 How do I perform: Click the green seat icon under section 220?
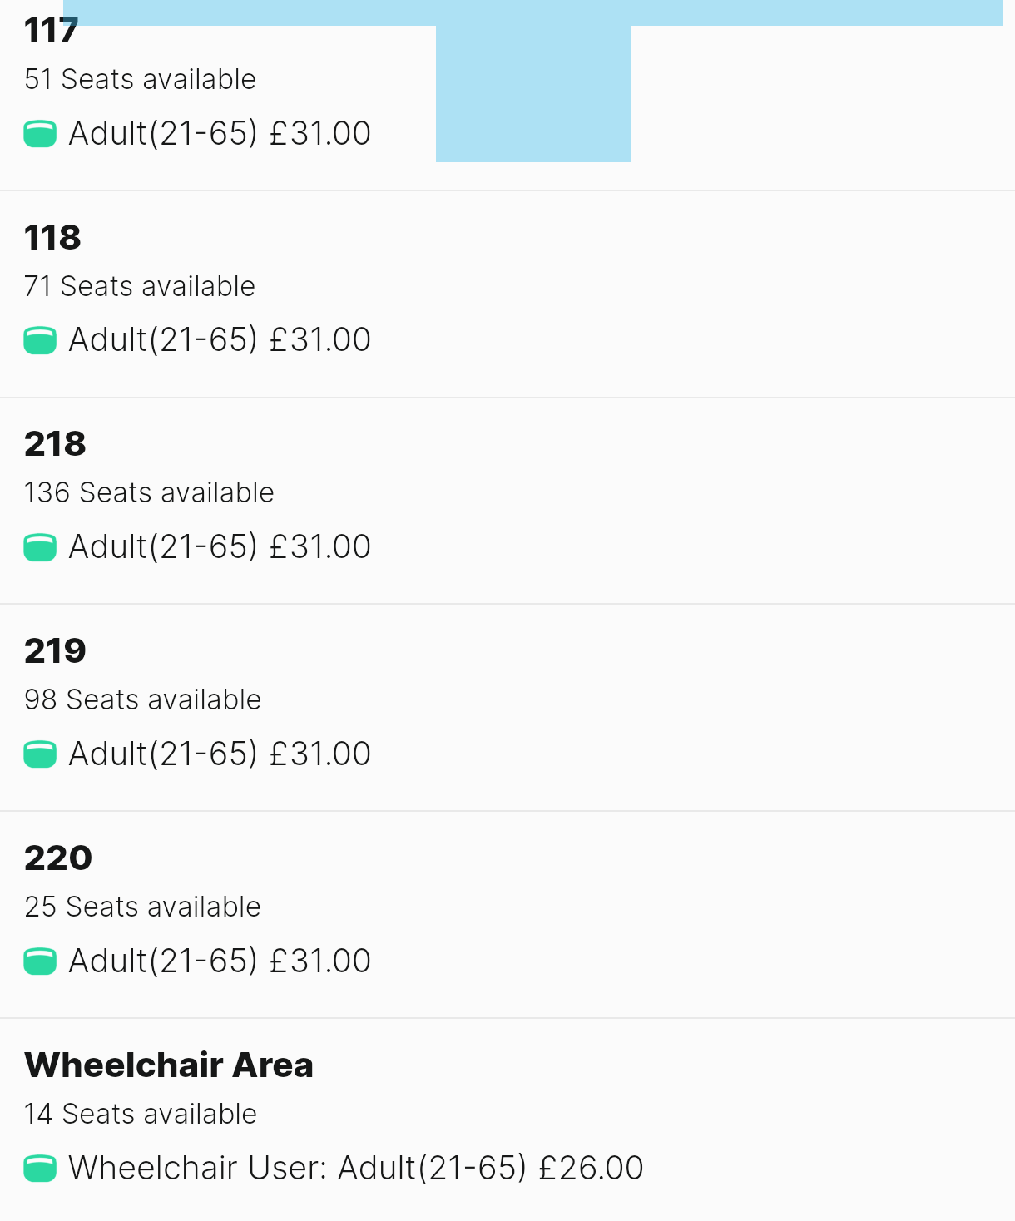[x=40, y=961]
